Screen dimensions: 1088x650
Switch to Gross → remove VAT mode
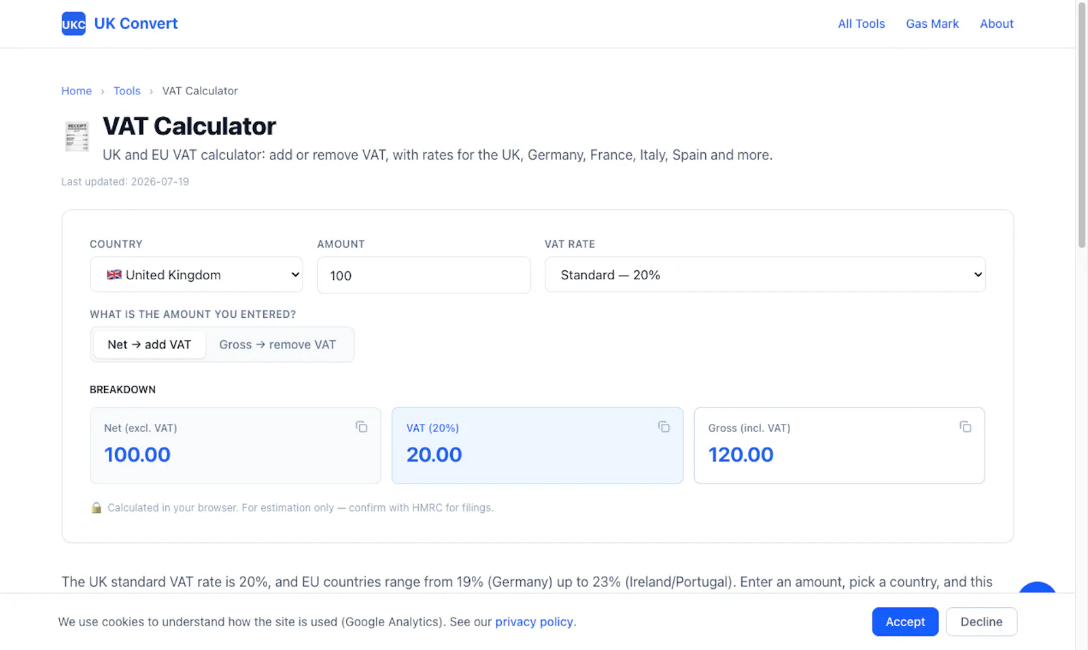pyautogui.click(x=277, y=344)
